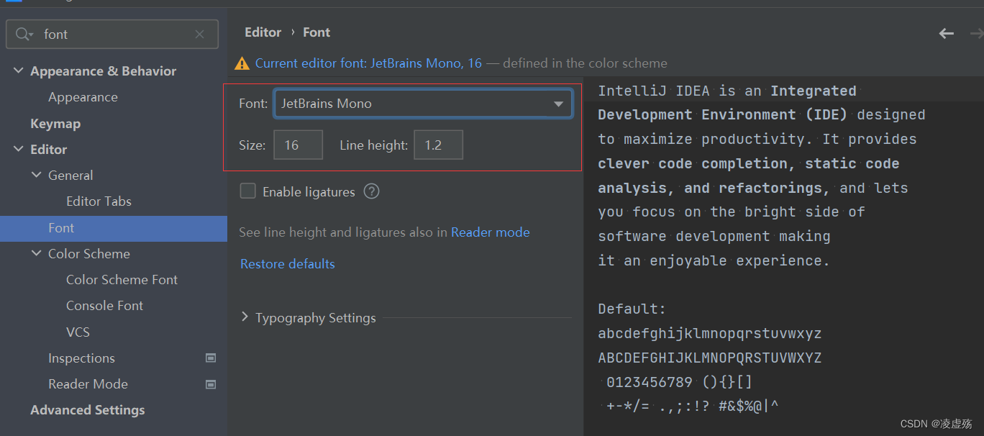Click Reader Mode project-level settings icon
Image resolution: width=984 pixels, height=436 pixels.
click(x=211, y=384)
